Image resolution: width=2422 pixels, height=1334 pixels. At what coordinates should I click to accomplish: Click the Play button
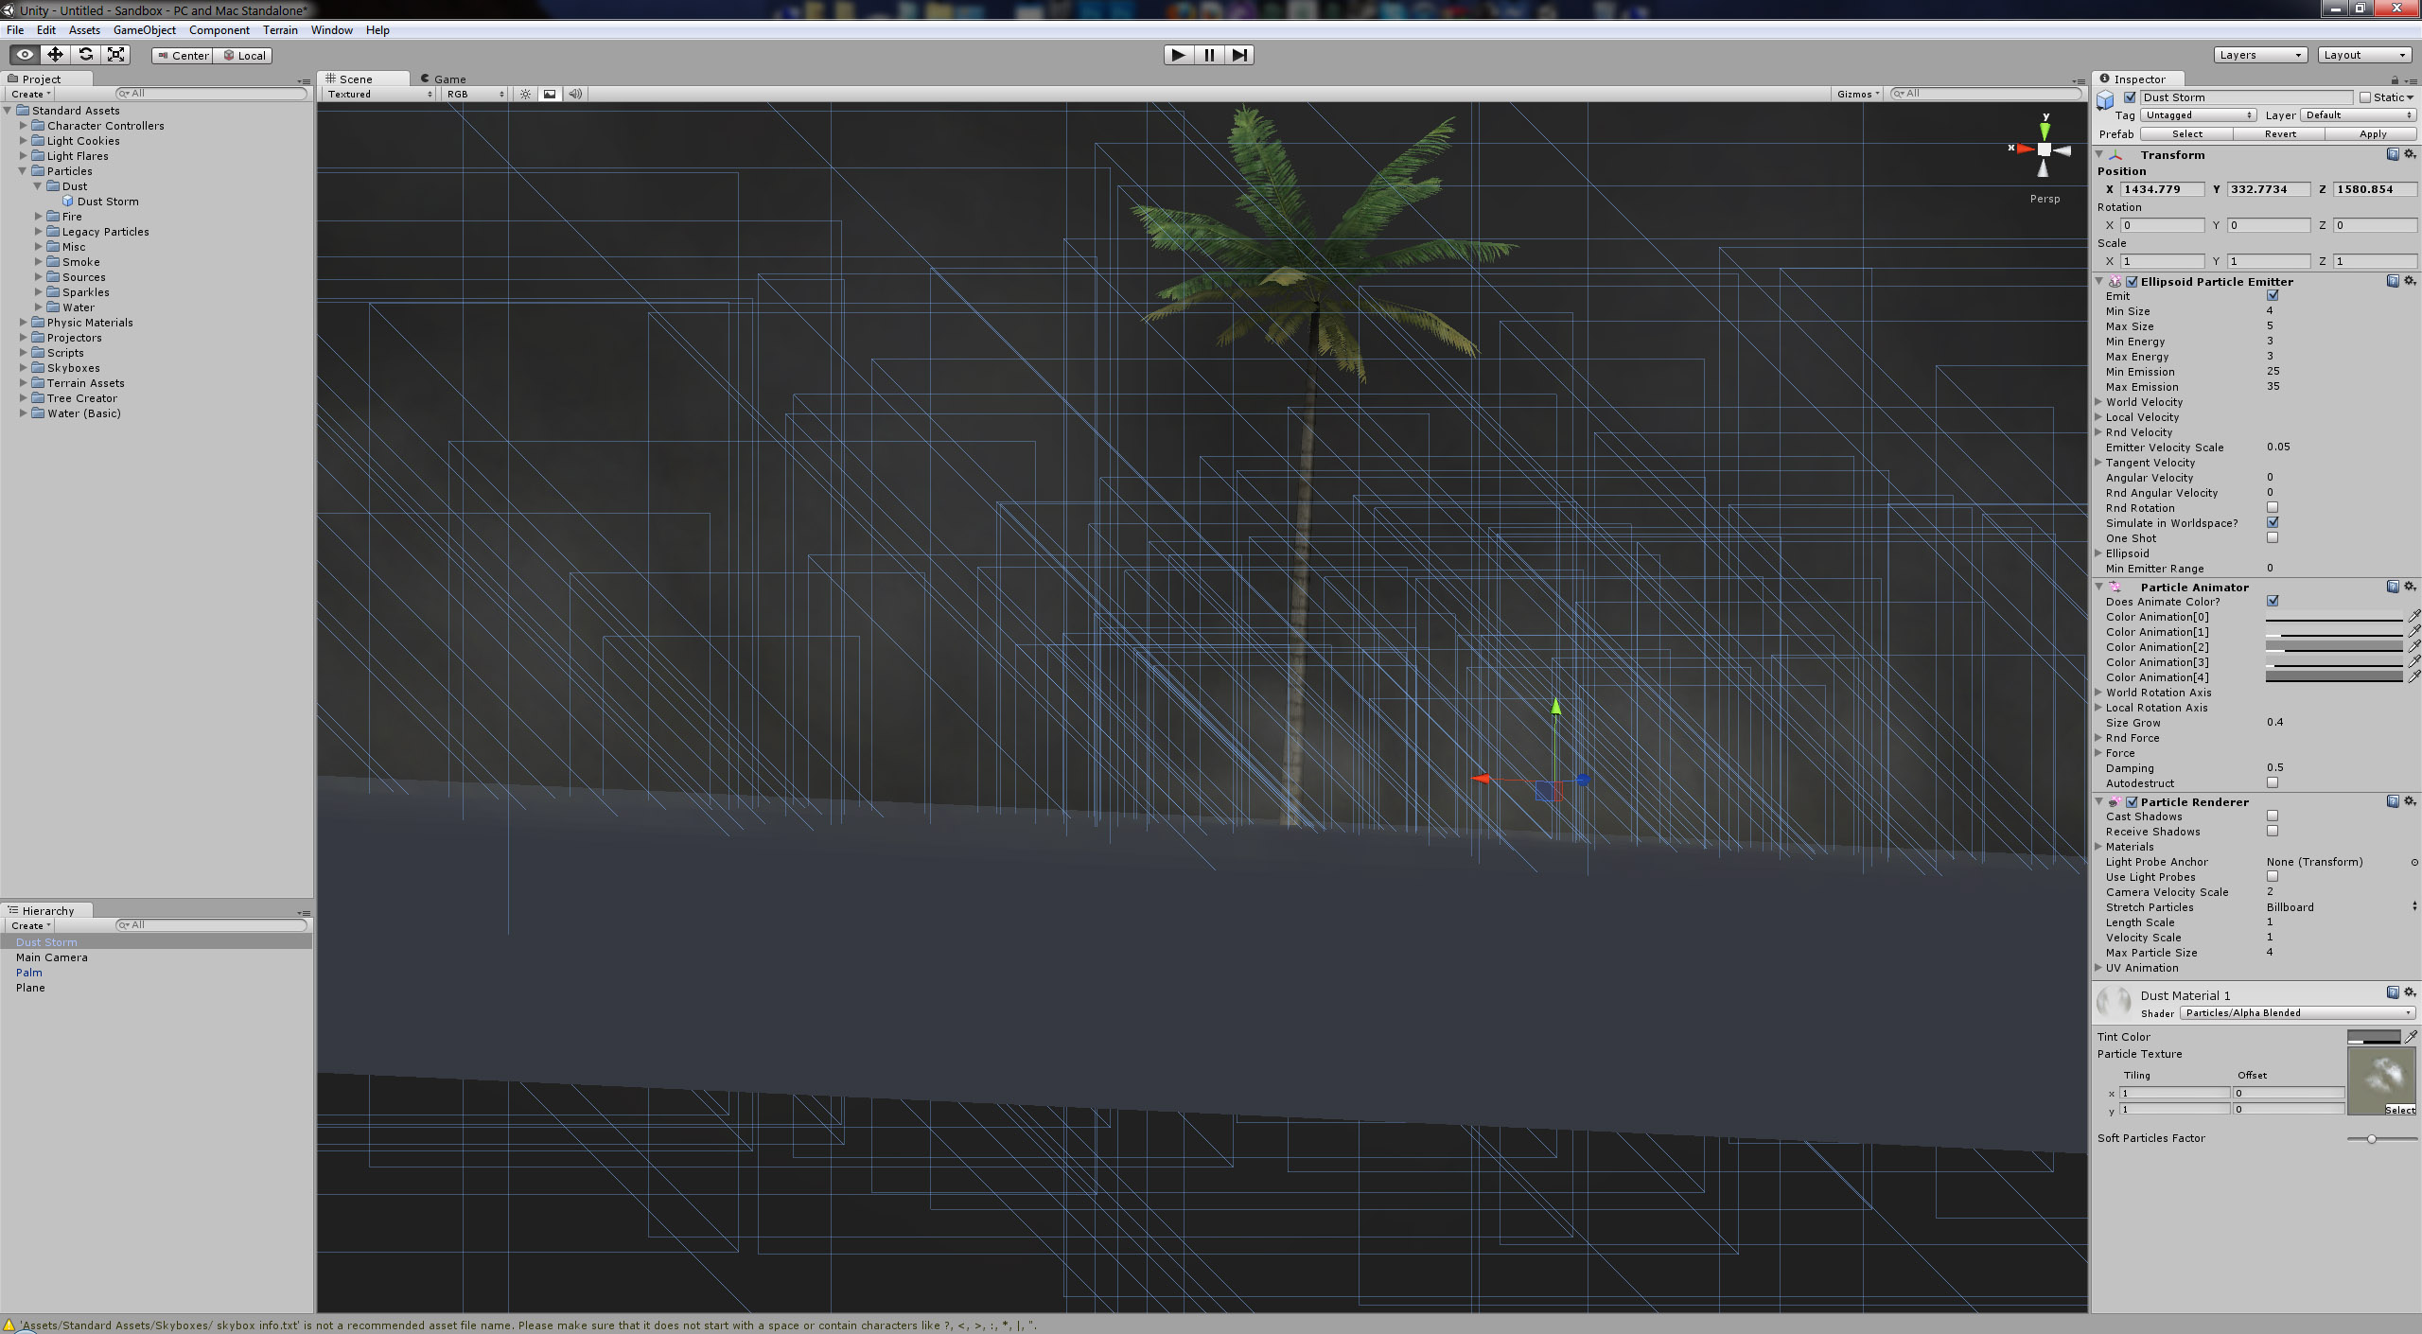tap(1178, 55)
